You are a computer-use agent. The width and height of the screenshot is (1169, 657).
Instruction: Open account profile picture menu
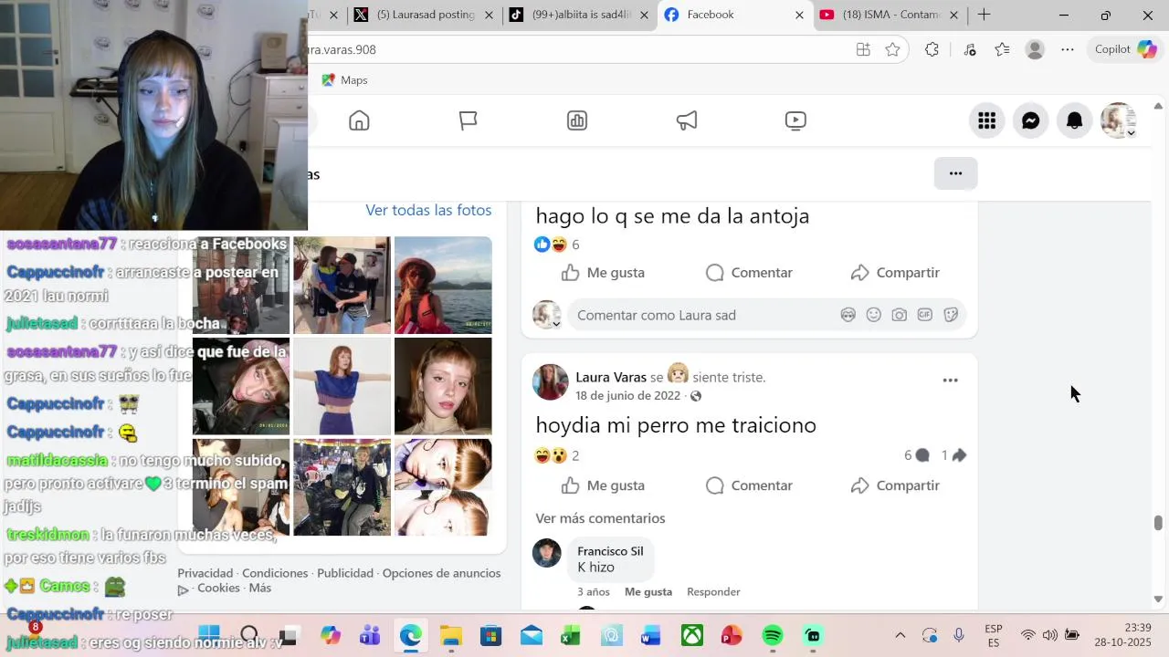click(x=1118, y=120)
